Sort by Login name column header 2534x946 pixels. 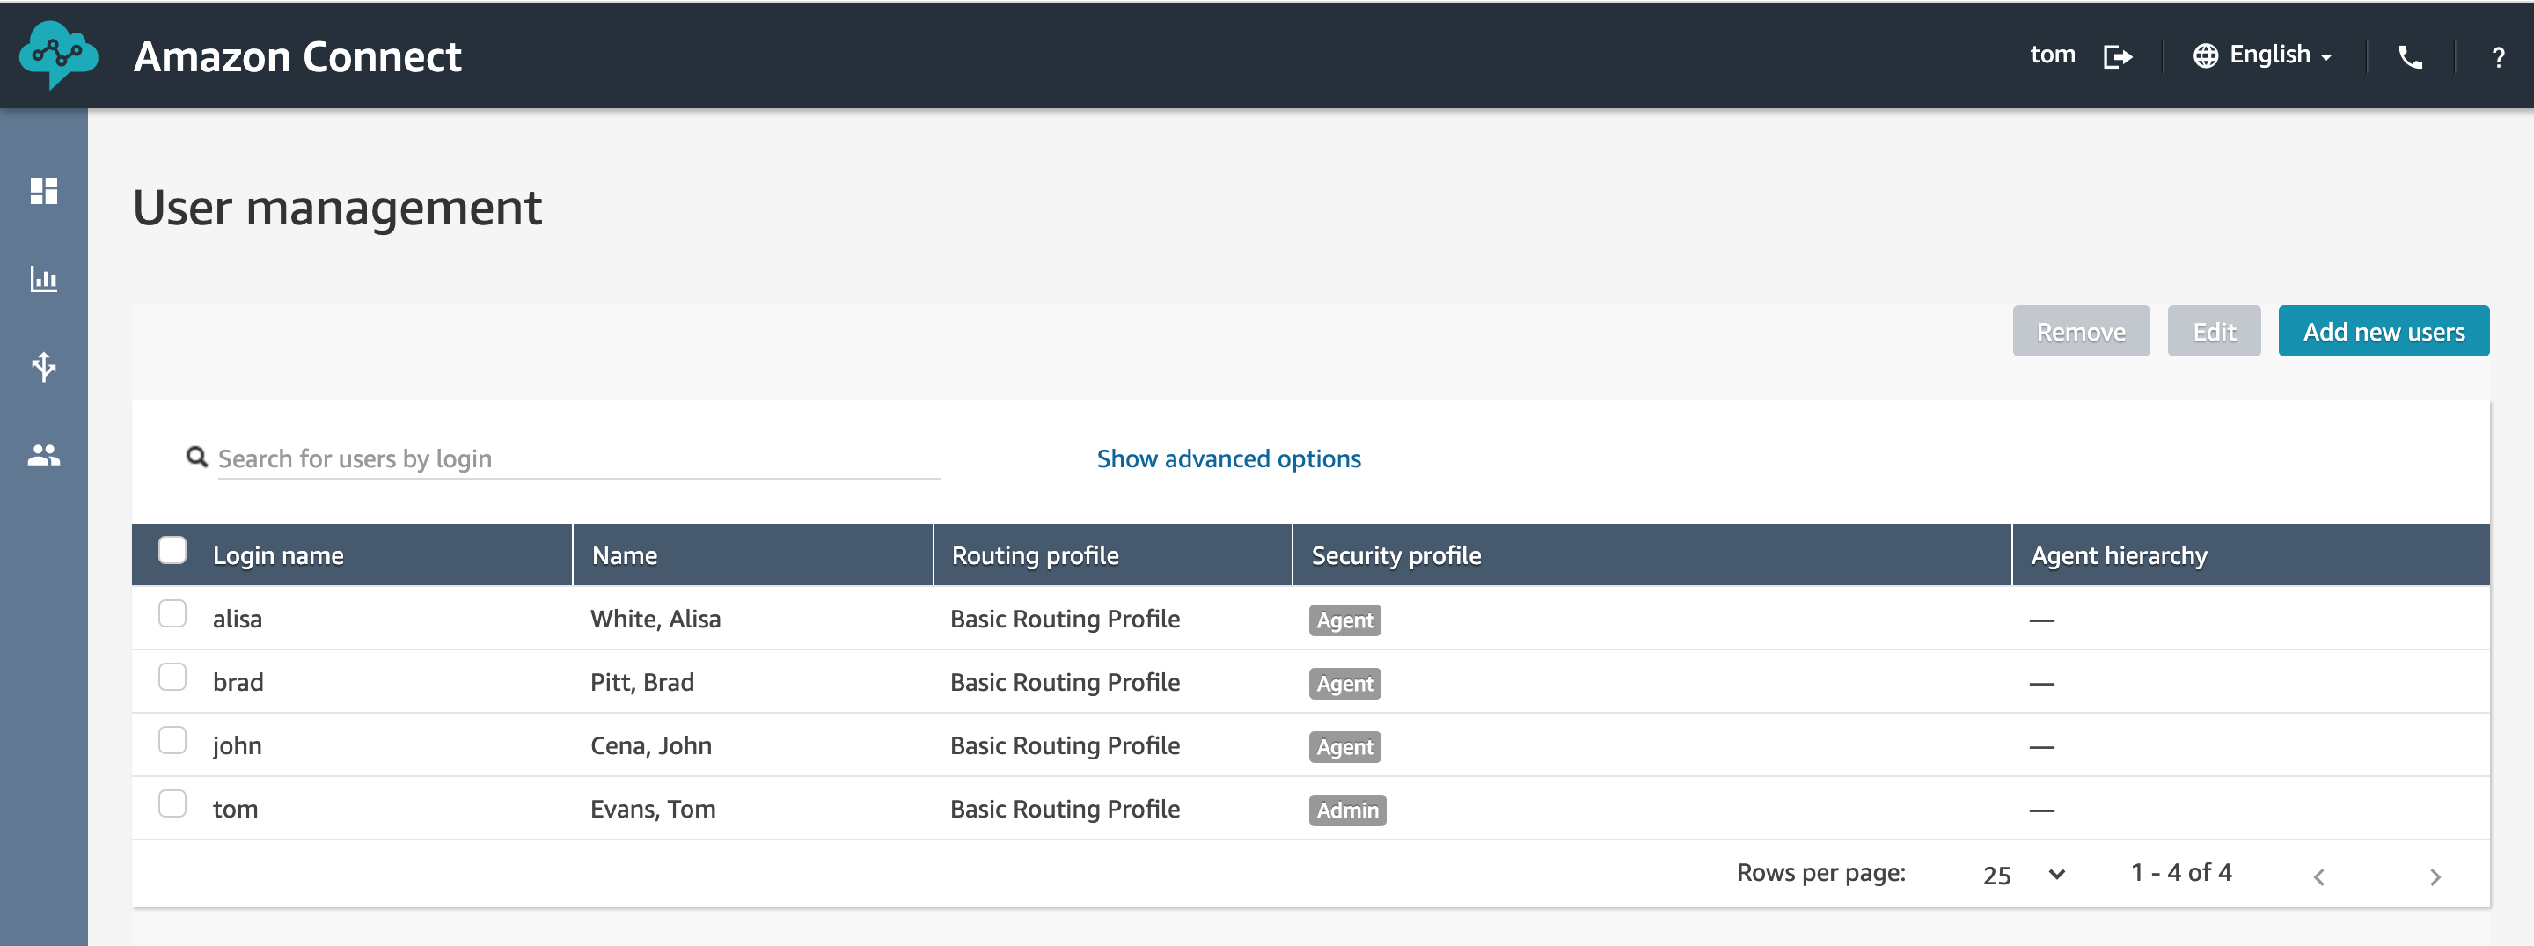[x=278, y=555]
